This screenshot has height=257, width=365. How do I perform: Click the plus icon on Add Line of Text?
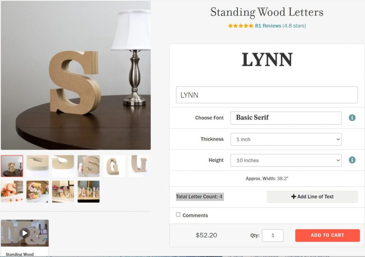click(x=294, y=197)
